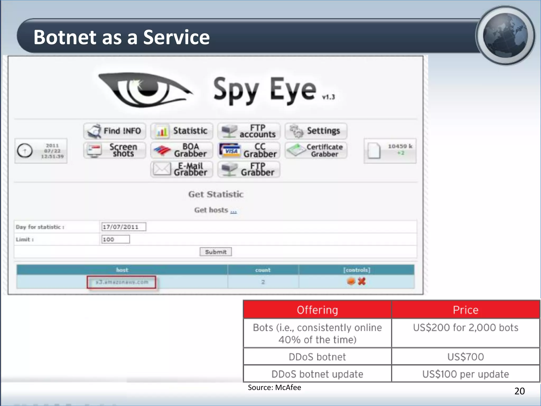Click the count column header
The width and height of the screenshot is (541, 406).
(263, 270)
